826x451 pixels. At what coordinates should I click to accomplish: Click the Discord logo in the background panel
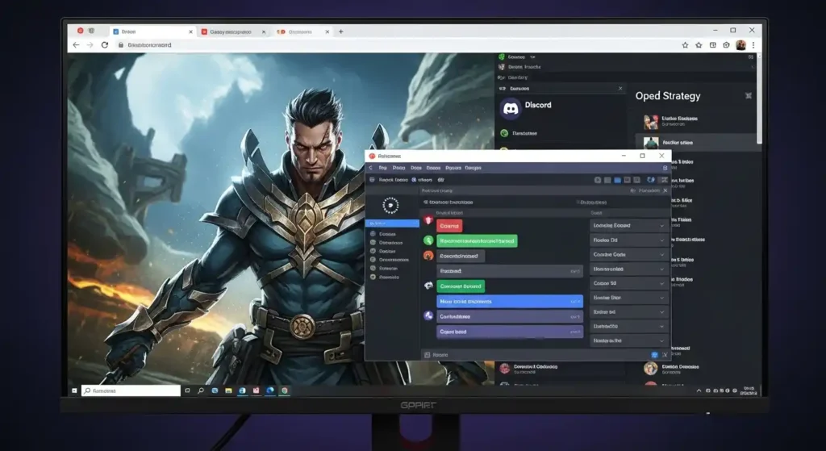pos(511,109)
